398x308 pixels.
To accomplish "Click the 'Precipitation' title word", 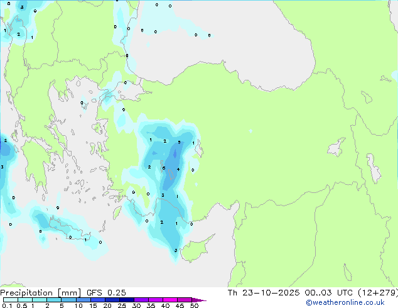I will pos(26,293).
